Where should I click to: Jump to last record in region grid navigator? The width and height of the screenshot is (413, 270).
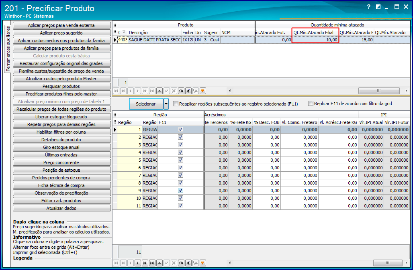click(x=152, y=263)
